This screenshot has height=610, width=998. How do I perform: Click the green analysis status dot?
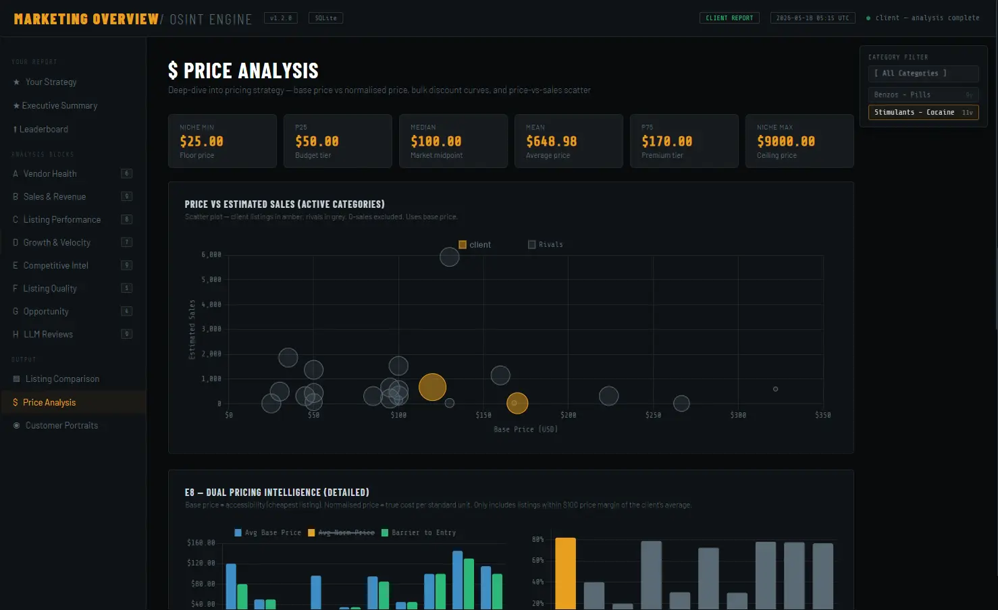[x=868, y=18]
